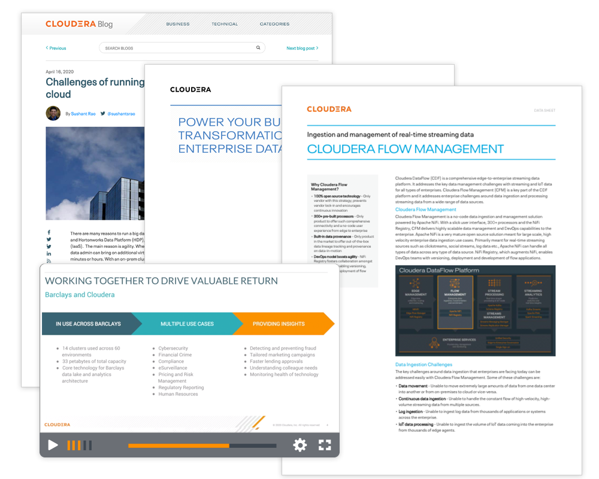This screenshot has width=599, height=479.
Task: Open the @sushantsrao Twitter handle link
Action: tap(121, 114)
